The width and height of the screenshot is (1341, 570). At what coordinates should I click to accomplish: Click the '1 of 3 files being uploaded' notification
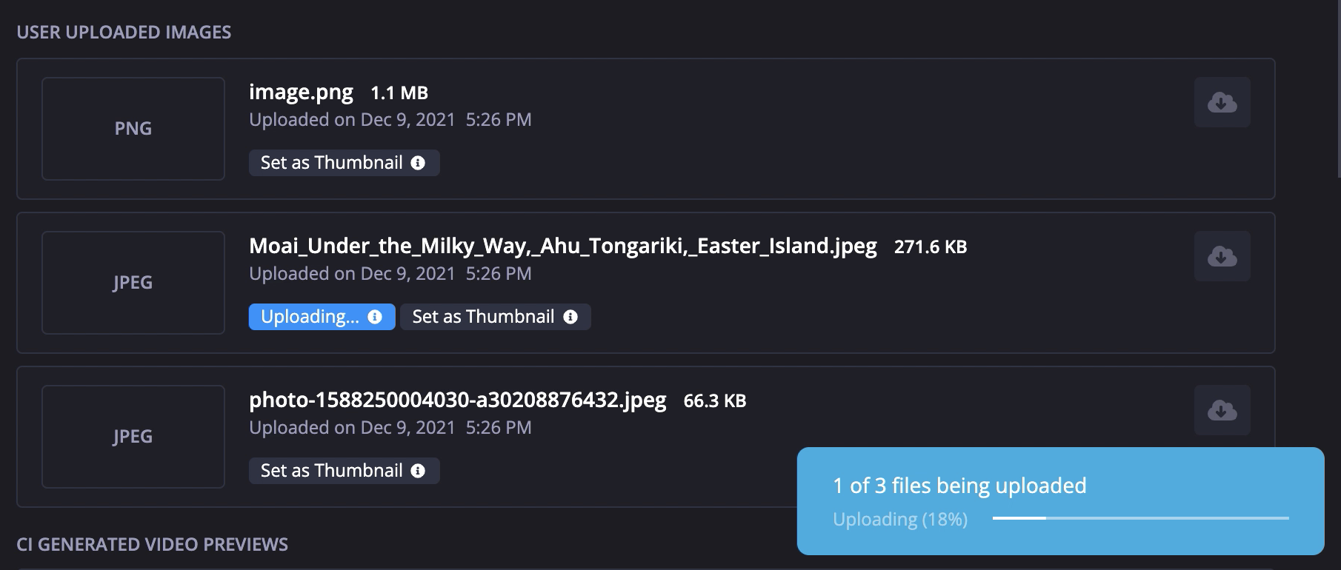pyautogui.click(x=1060, y=501)
